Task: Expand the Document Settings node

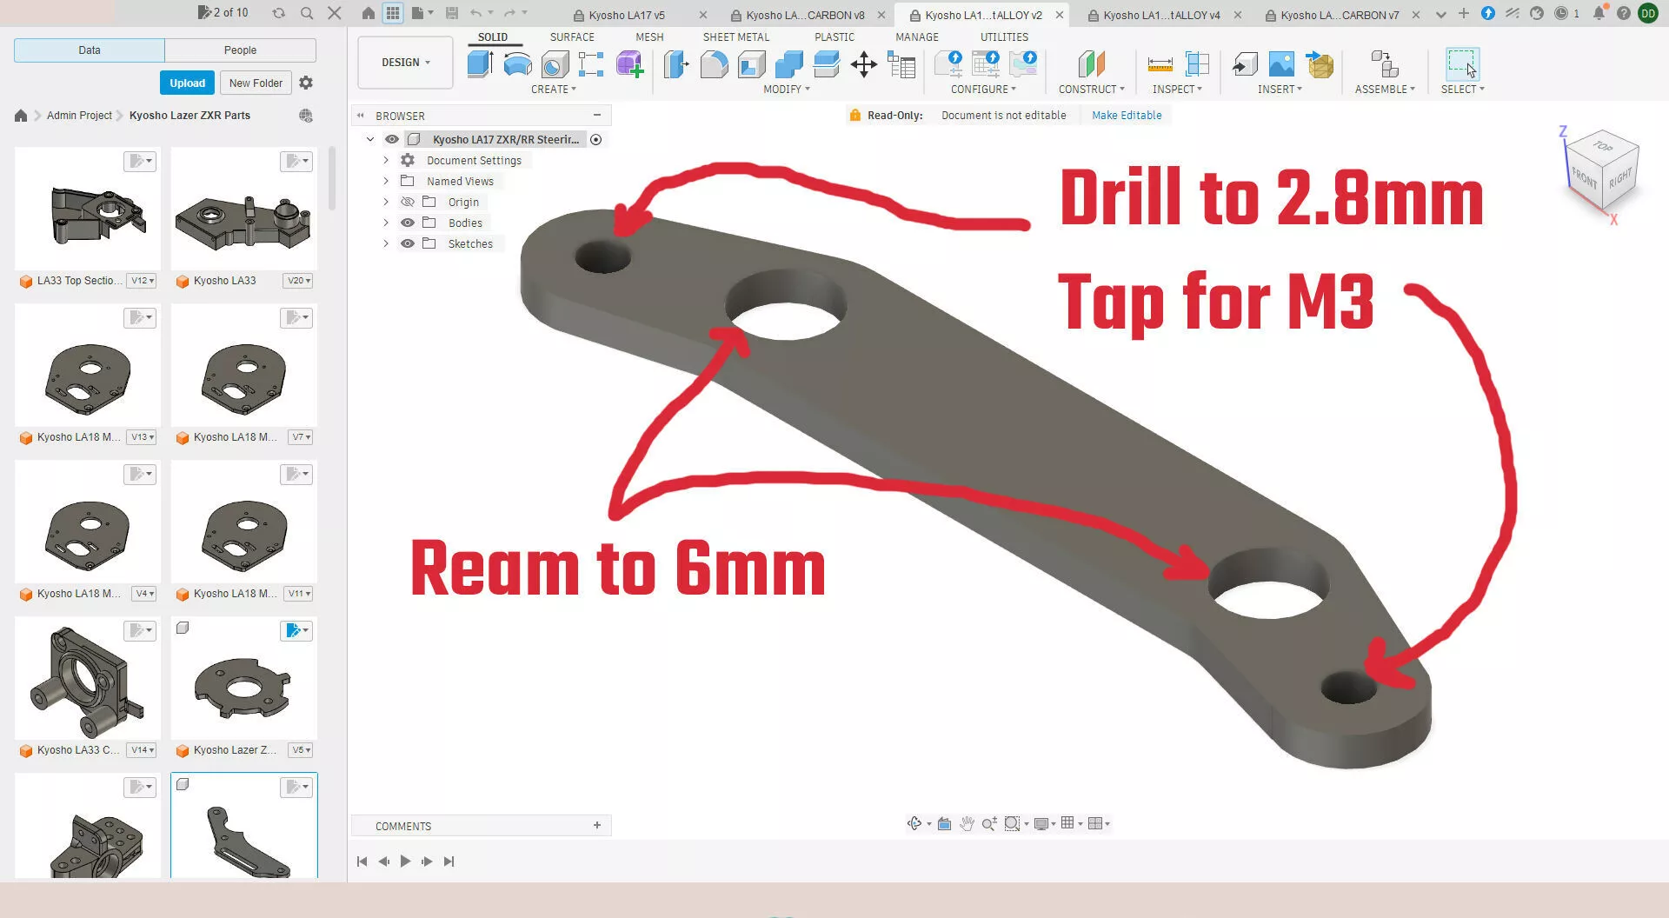Action: (386, 160)
